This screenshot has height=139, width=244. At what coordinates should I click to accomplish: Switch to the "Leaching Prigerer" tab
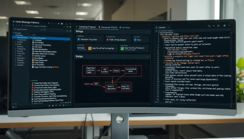87,27
